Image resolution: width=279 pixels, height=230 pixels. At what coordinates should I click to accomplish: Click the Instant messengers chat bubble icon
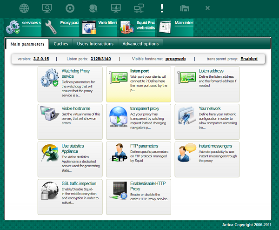[x=187, y=153]
